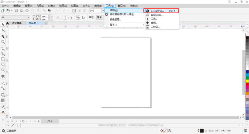Screen dimensions: 249x134
Task: Click the Import icon with down arrow
Action: pos(74,11)
